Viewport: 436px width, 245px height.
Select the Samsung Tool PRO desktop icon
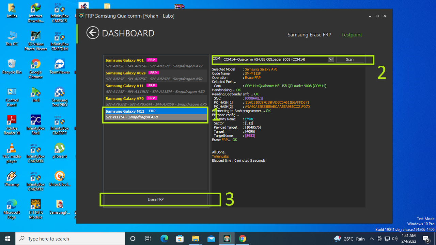(59, 97)
